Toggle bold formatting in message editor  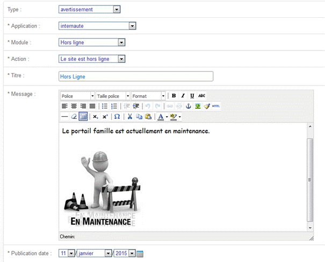(174, 96)
